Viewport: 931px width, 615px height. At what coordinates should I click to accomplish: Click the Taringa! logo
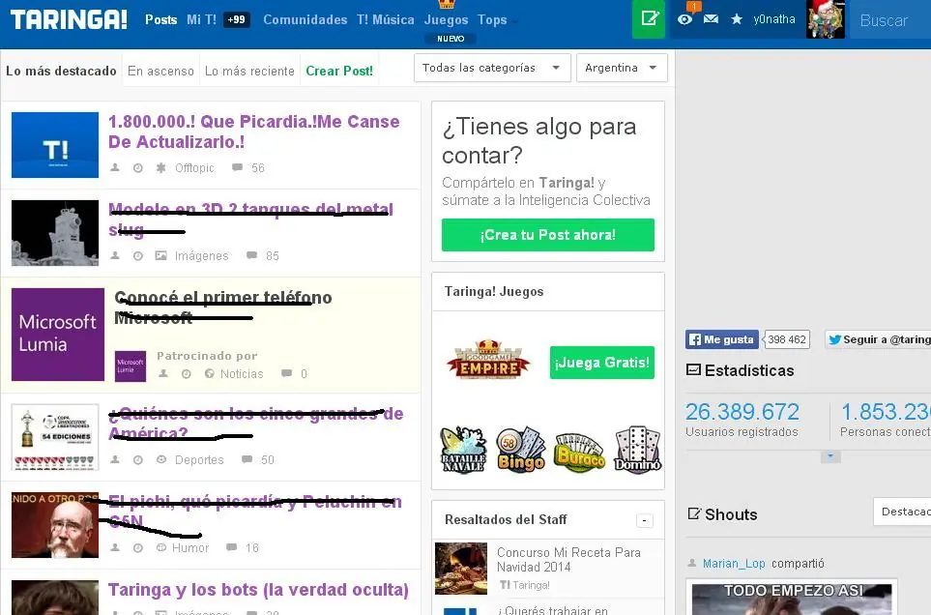(x=69, y=19)
